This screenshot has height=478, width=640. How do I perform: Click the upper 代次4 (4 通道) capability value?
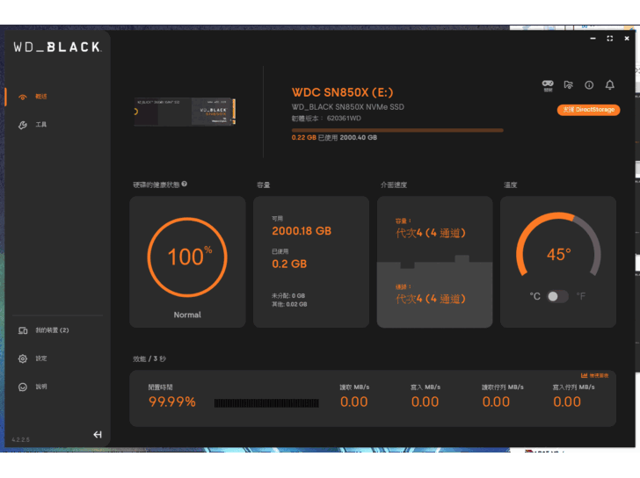[431, 234]
